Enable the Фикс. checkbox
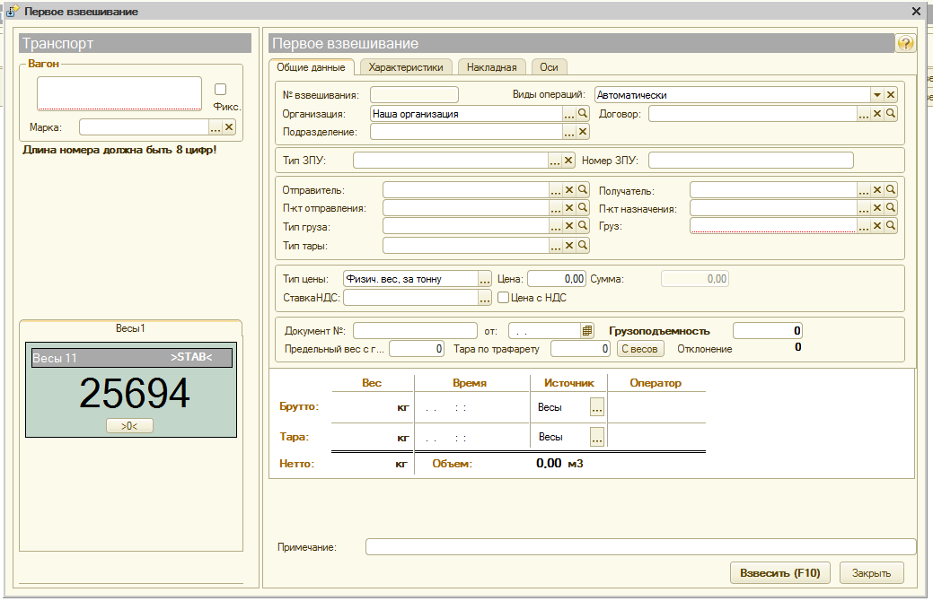This screenshot has width=933, height=601. pyautogui.click(x=221, y=89)
